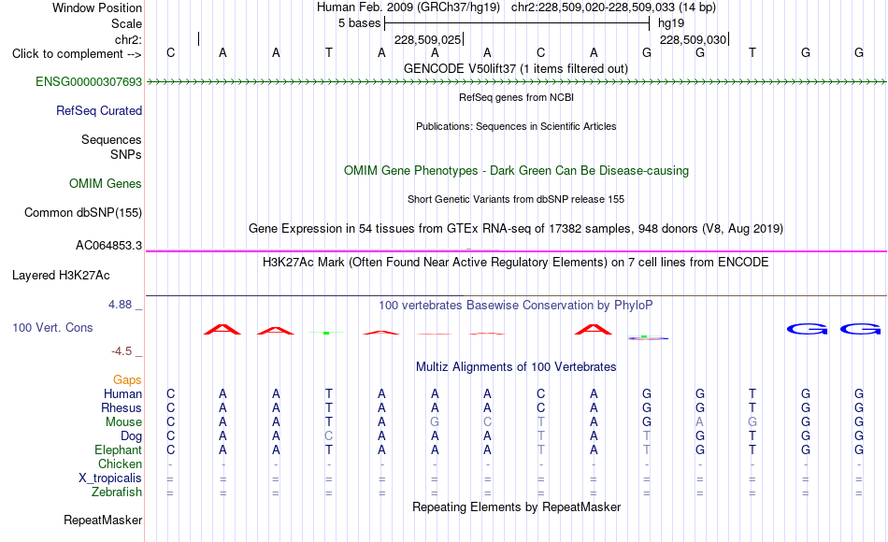Select the Chicken alignment row label
Viewport: 888px width, 542px height.
120,464
